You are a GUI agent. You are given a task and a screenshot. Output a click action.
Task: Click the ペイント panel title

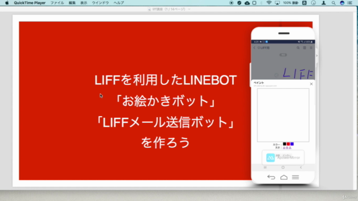pyautogui.click(x=258, y=83)
